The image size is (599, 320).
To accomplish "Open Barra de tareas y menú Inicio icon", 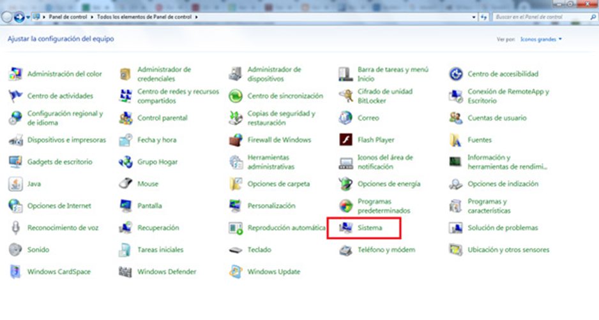I will point(345,74).
